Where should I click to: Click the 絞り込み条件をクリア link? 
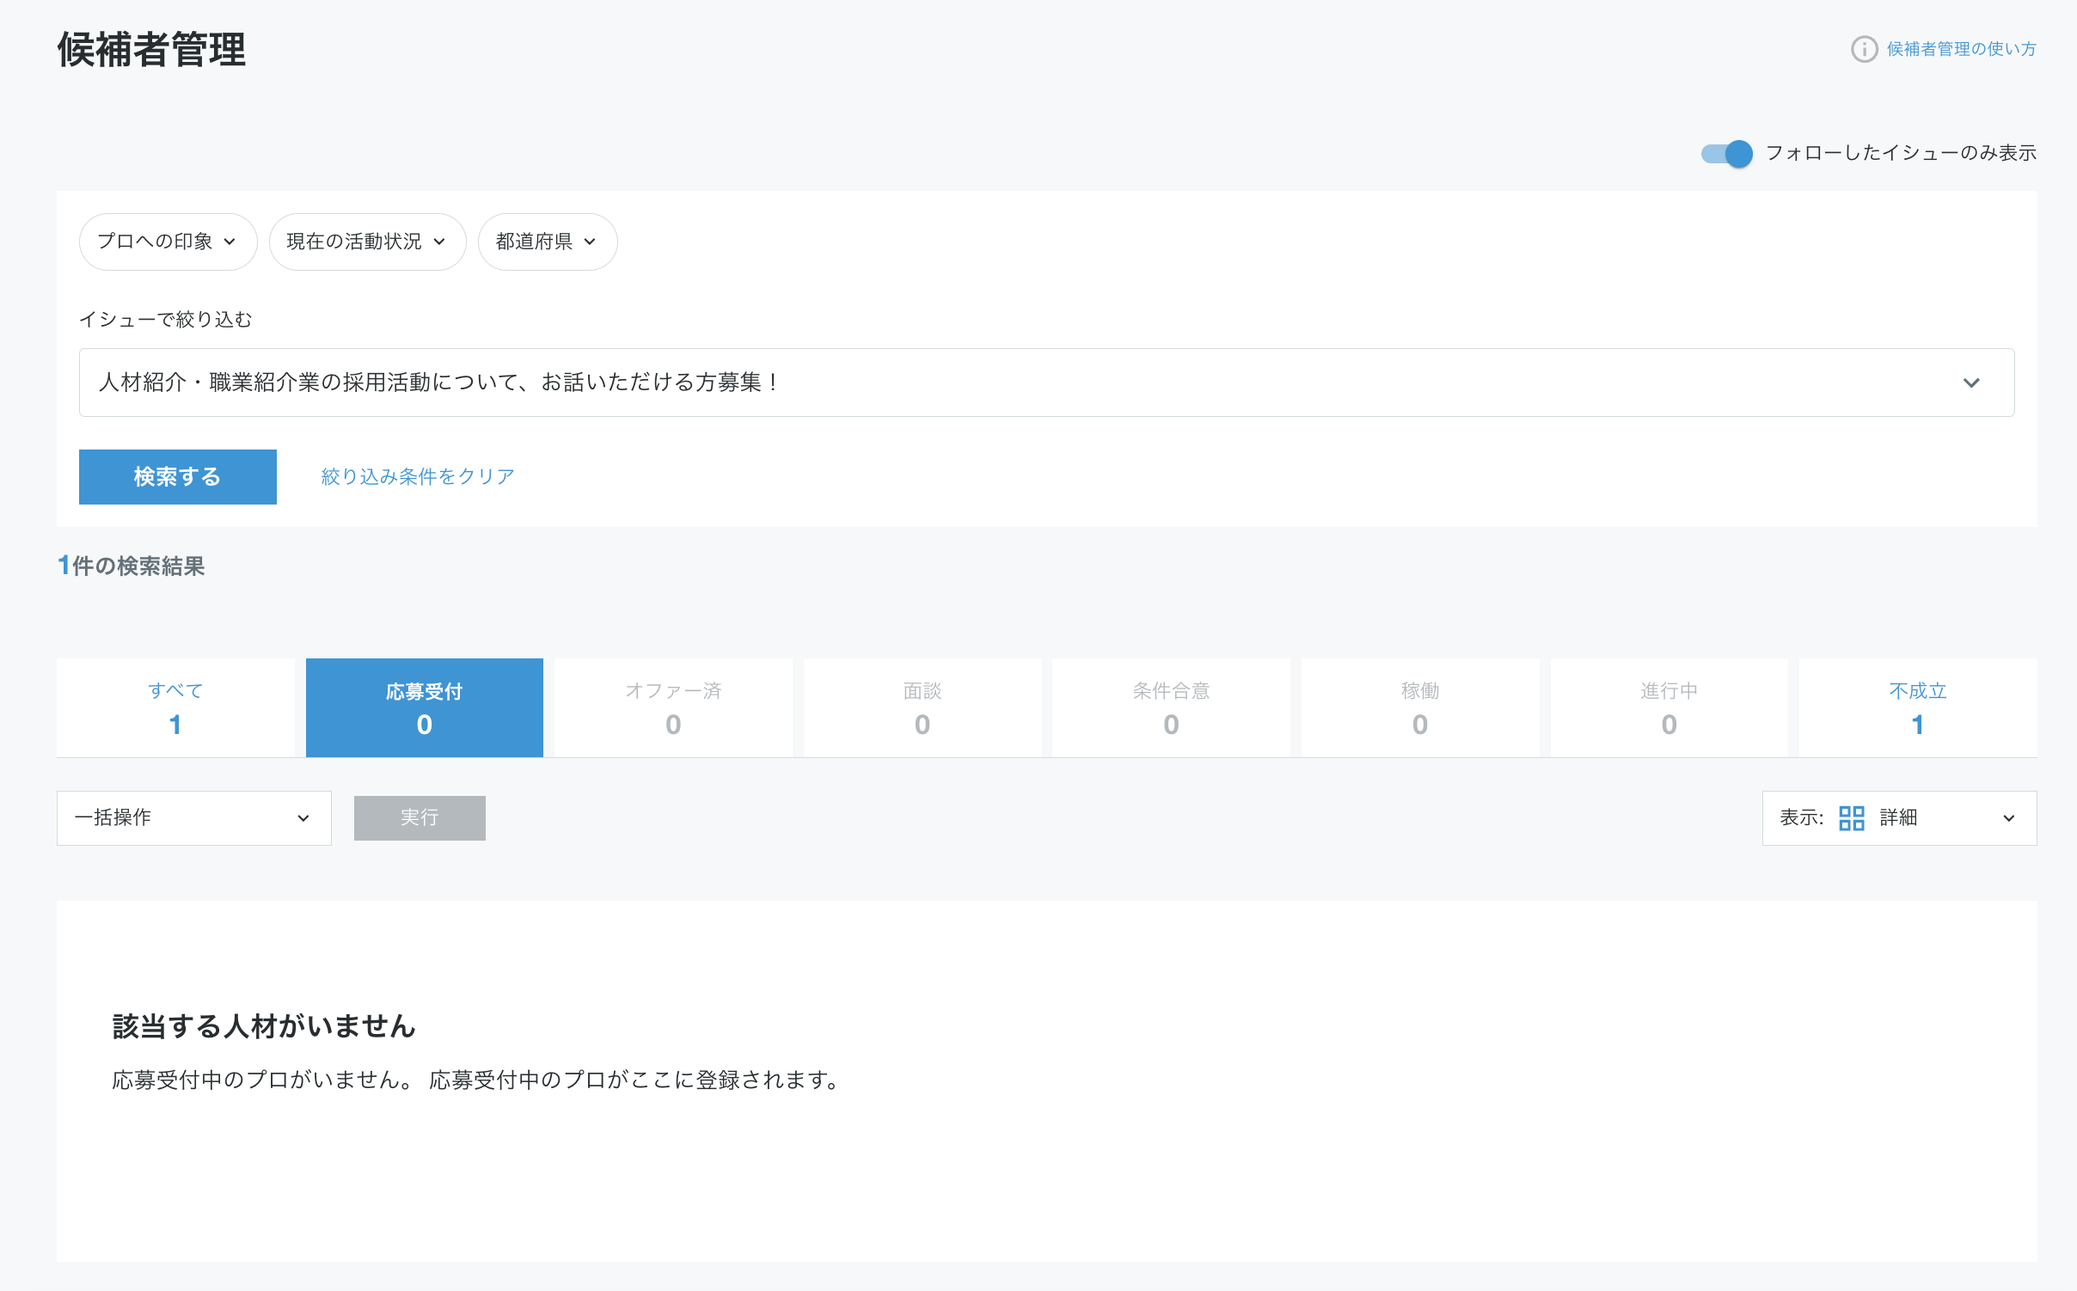pyautogui.click(x=418, y=477)
